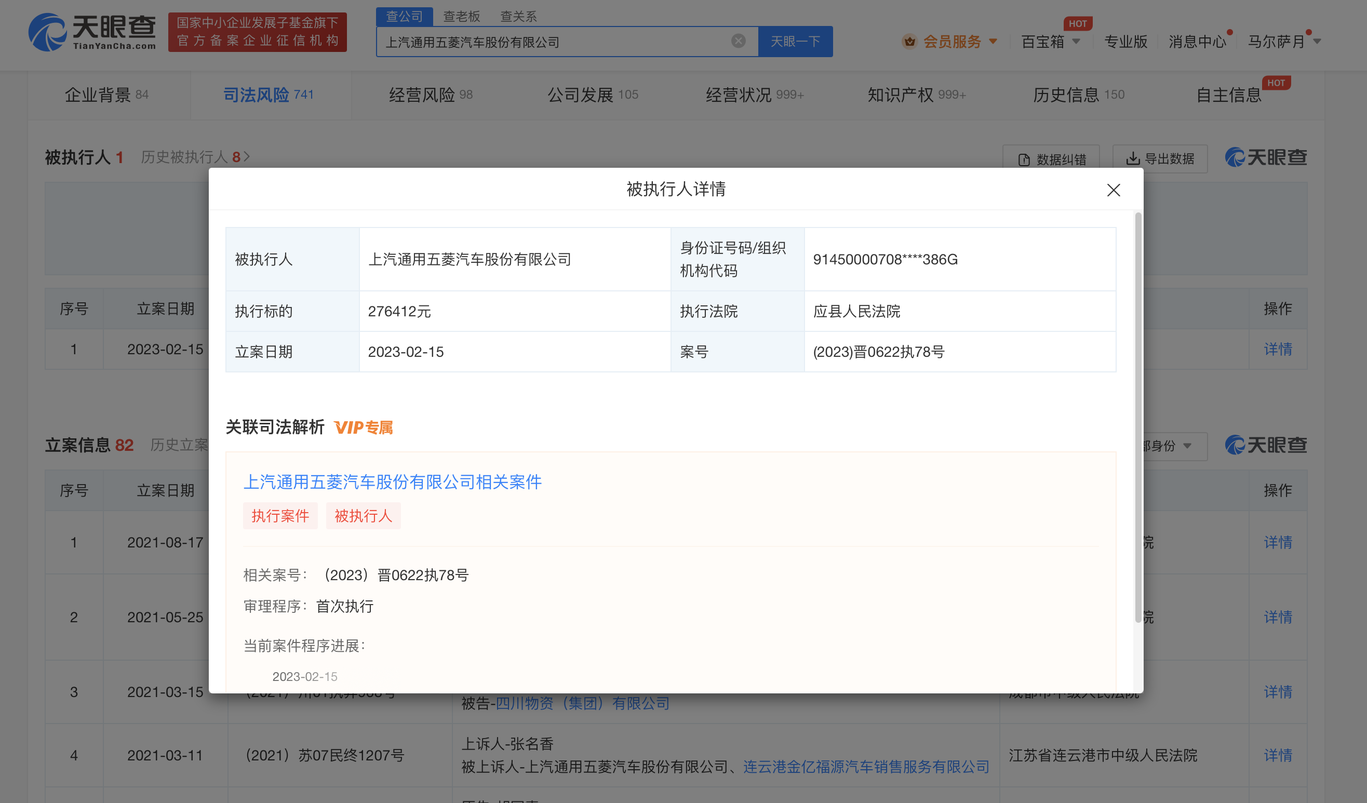Open 四川物资（集团）有限公司 link

click(583, 703)
